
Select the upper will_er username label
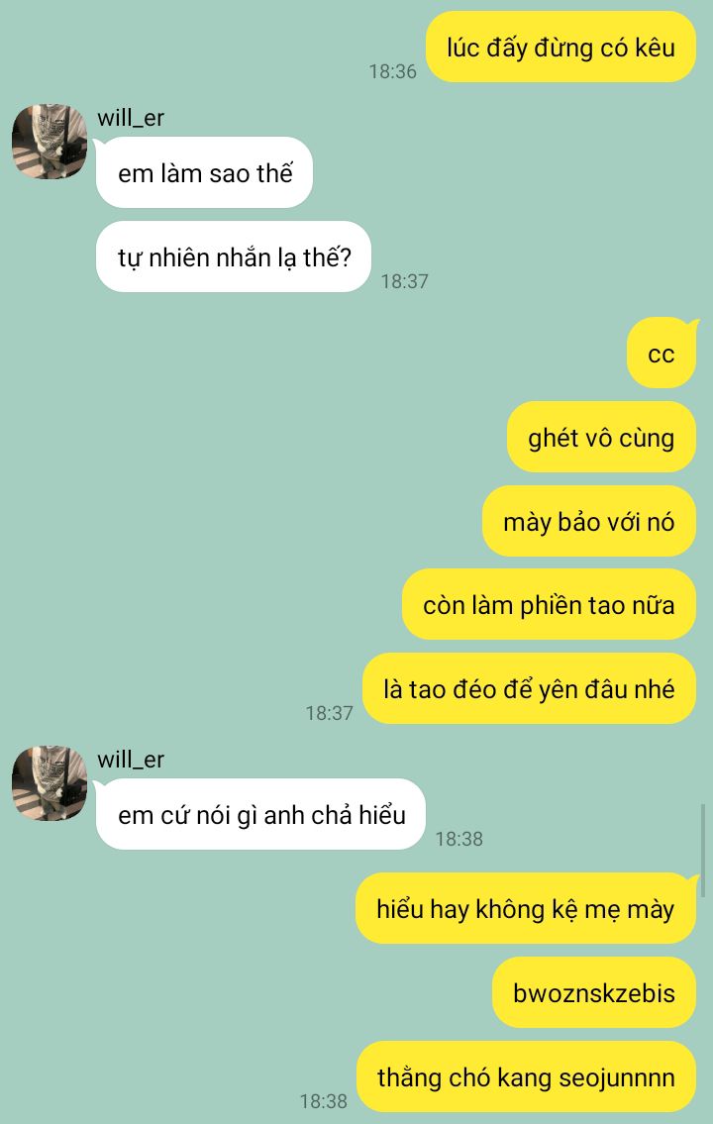(131, 118)
